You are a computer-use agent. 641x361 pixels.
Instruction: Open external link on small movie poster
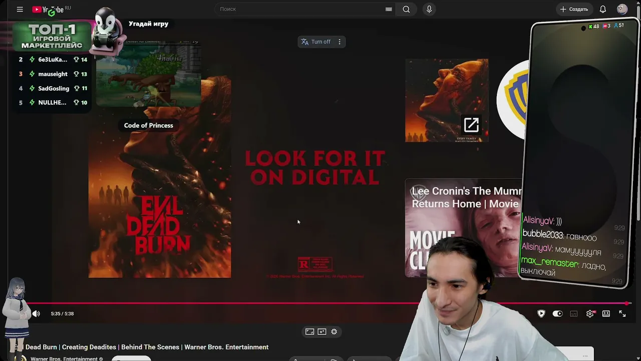pos(471,125)
